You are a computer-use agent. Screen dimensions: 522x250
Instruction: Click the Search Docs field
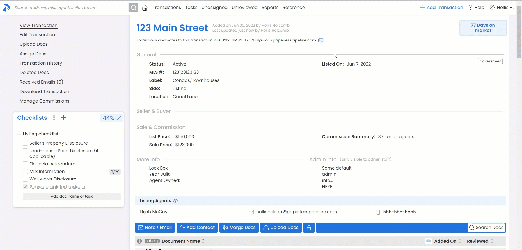486,228
